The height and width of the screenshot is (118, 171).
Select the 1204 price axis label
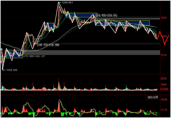coord(163,36)
